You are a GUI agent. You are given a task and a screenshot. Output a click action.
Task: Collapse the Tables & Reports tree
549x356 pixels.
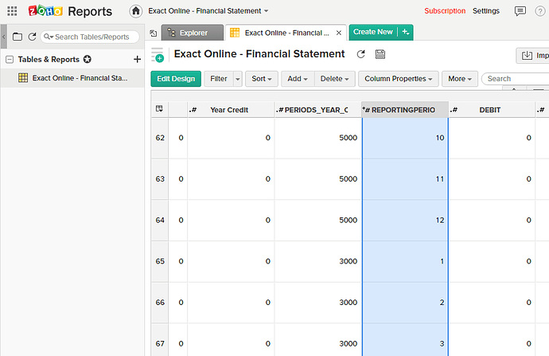10,60
